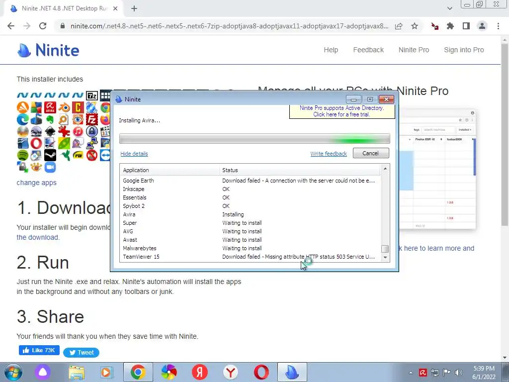
Task: Open a new Chrome tab
Action: (134, 8)
